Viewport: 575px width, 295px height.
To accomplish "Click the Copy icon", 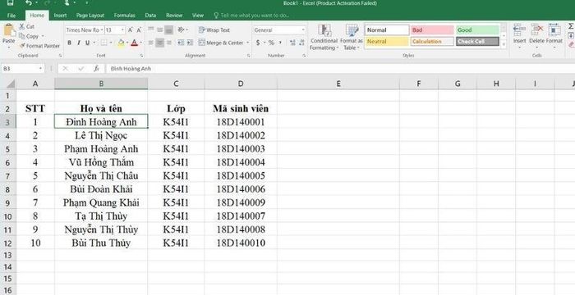I will [x=22, y=36].
